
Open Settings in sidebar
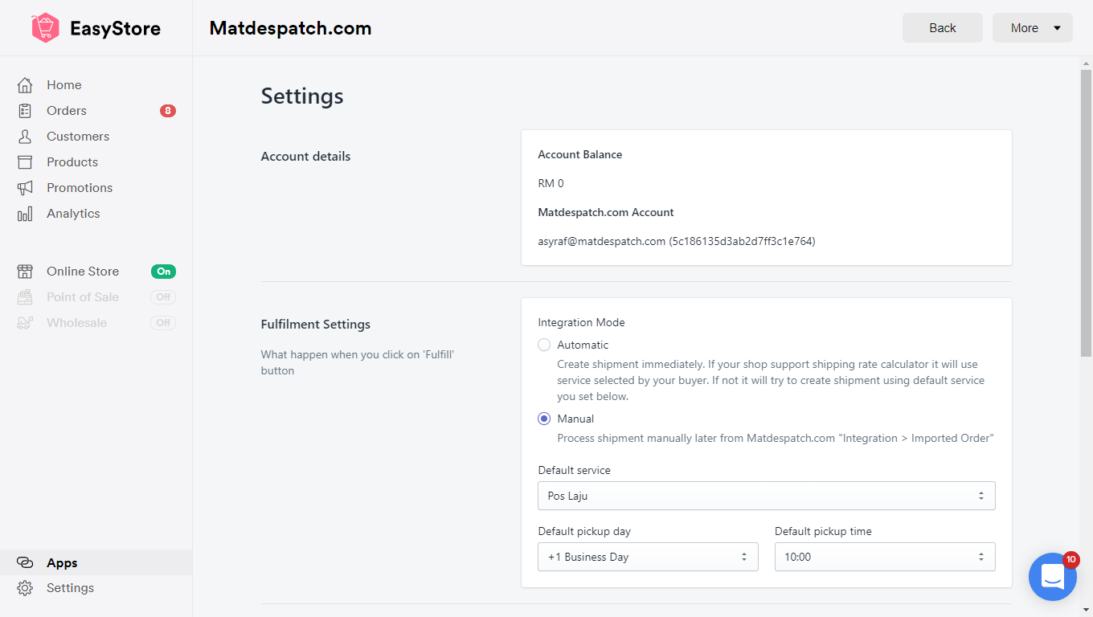click(70, 588)
